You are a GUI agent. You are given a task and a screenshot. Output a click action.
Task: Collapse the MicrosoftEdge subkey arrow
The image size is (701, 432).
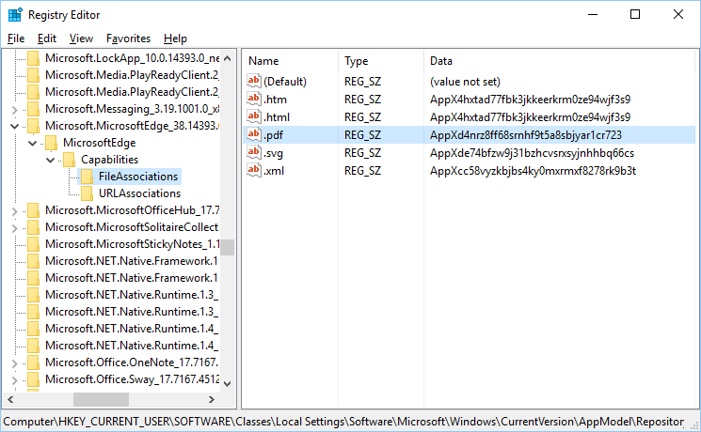tap(32, 143)
